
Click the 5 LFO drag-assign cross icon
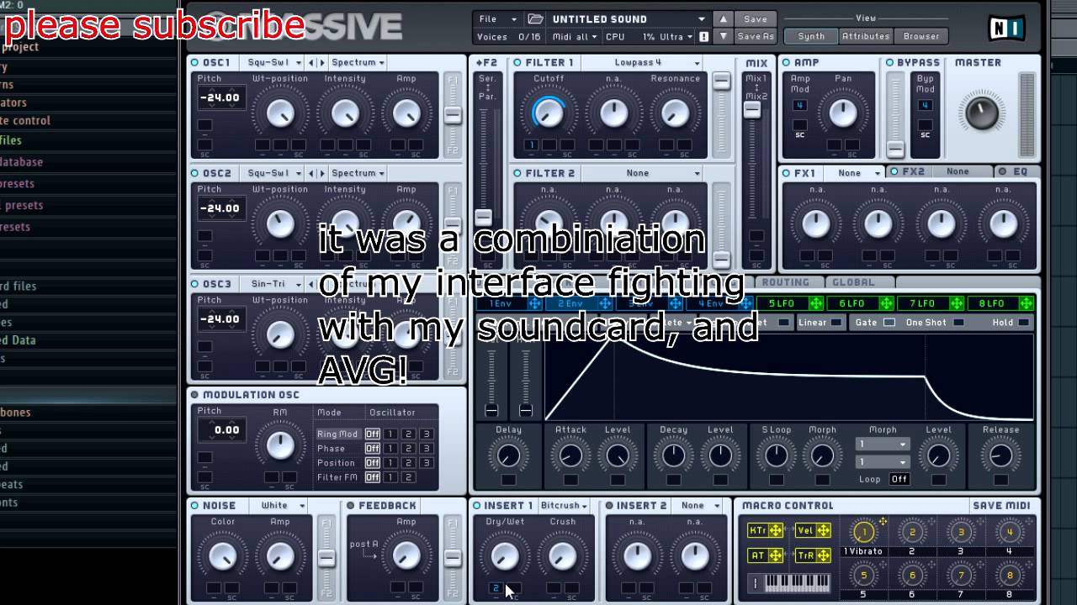(815, 303)
